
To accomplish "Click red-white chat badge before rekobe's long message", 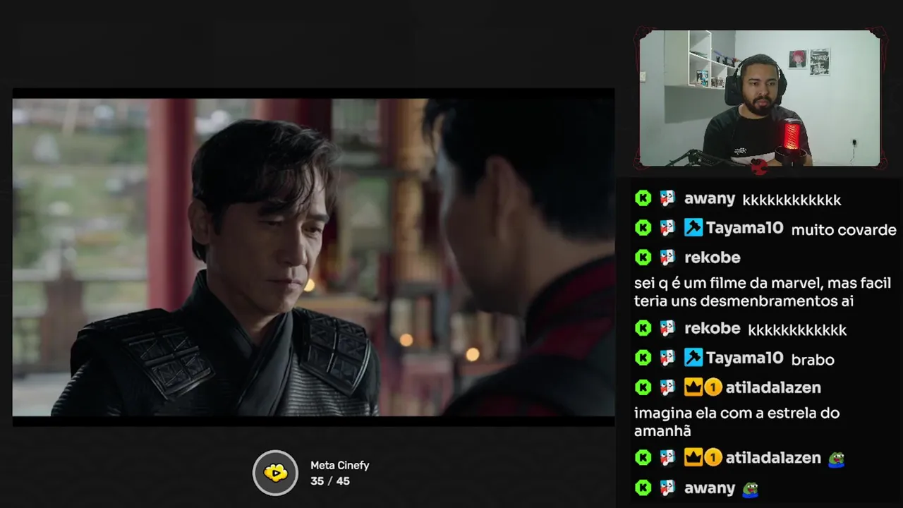I will tap(667, 258).
